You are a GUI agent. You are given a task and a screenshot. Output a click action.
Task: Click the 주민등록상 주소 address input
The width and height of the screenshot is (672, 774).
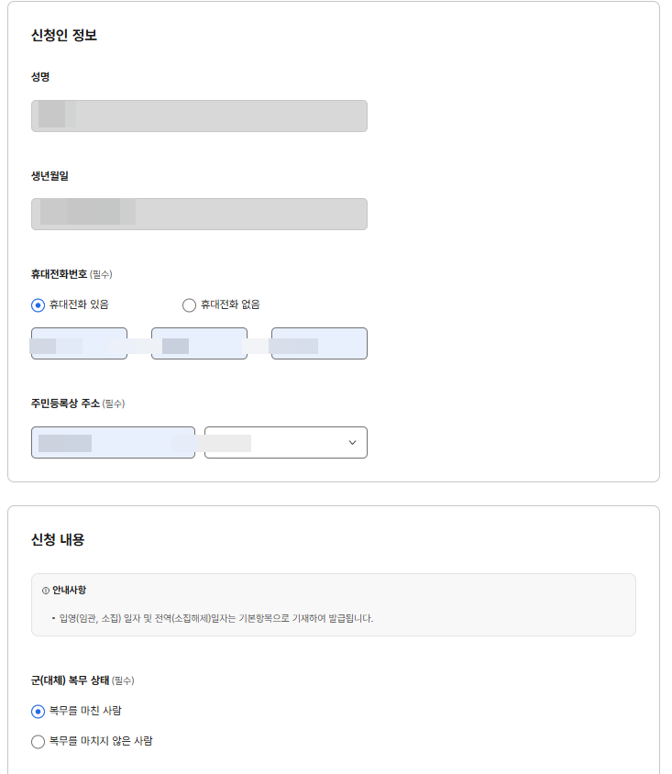pos(114,442)
